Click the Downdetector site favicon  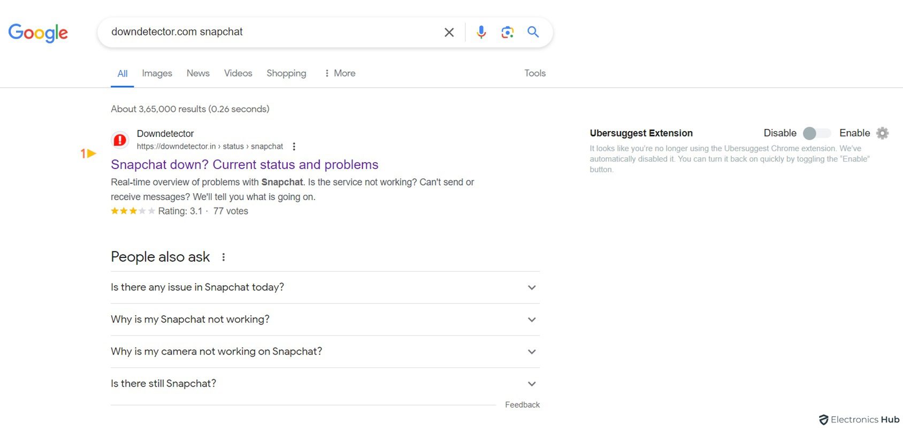120,140
